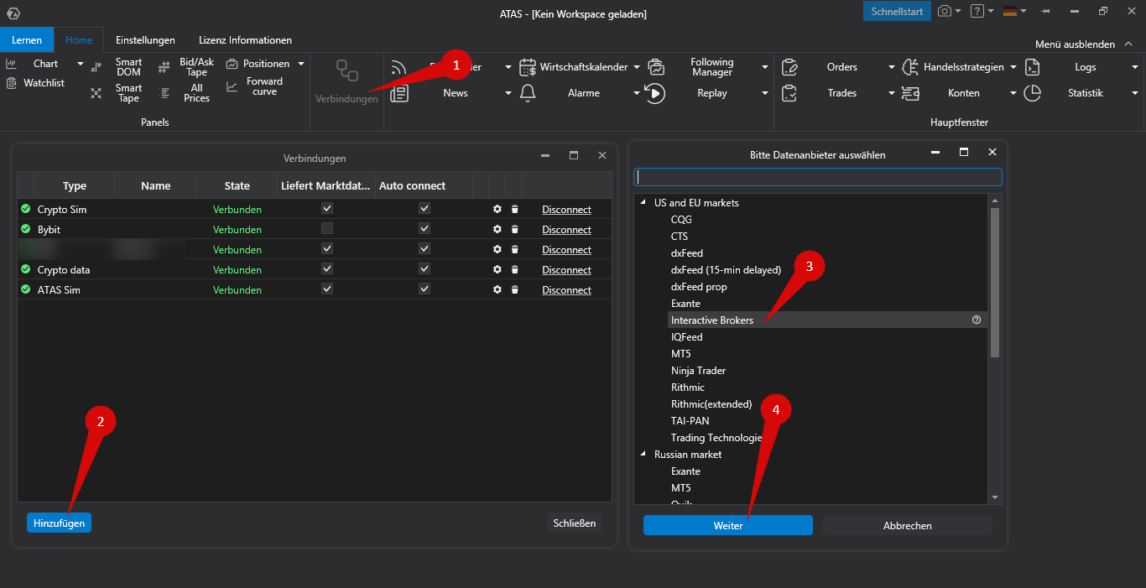The height and width of the screenshot is (588, 1146).
Task: Click scroll-down arrow of provider list
Action: [995, 497]
